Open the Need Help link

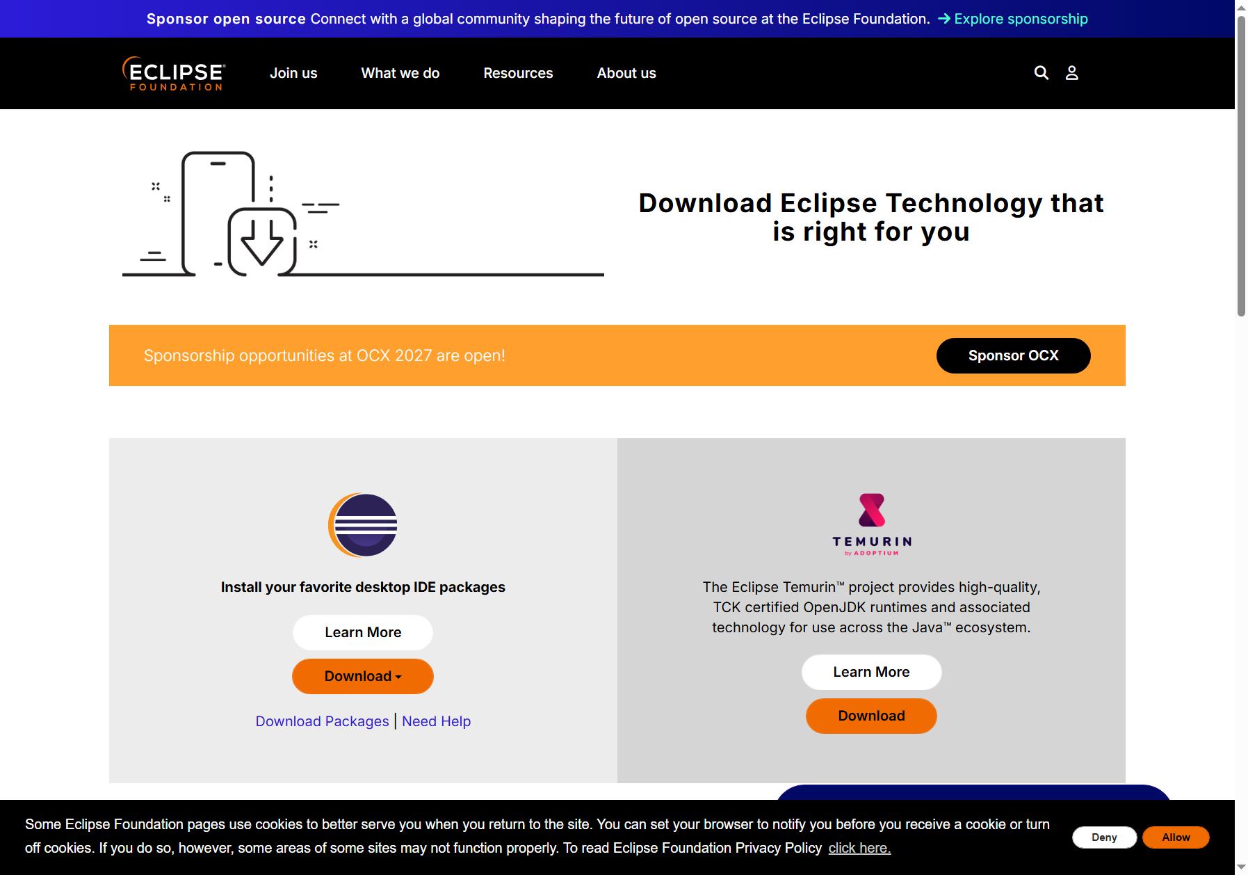pos(436,721)
